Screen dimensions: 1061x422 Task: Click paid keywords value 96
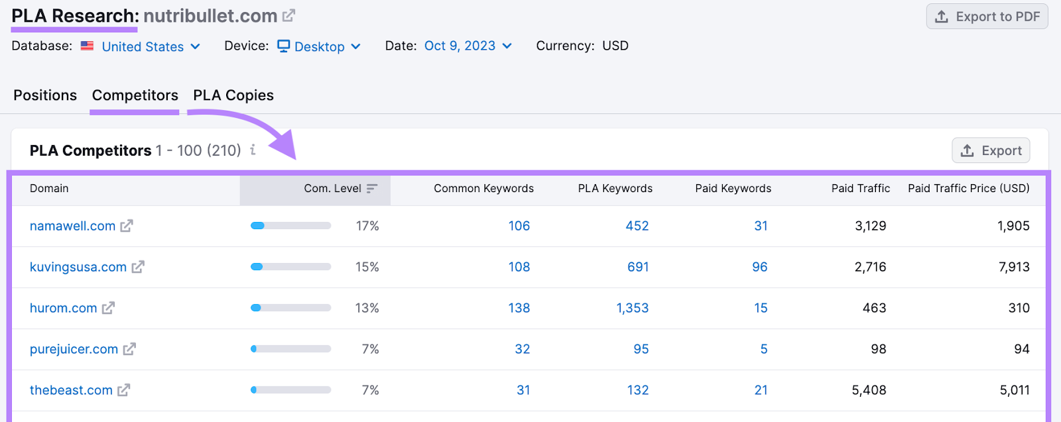coord(760,267)
